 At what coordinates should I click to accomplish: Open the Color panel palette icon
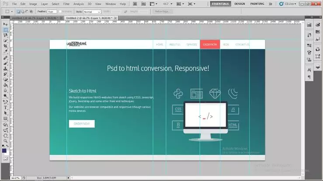318,25
